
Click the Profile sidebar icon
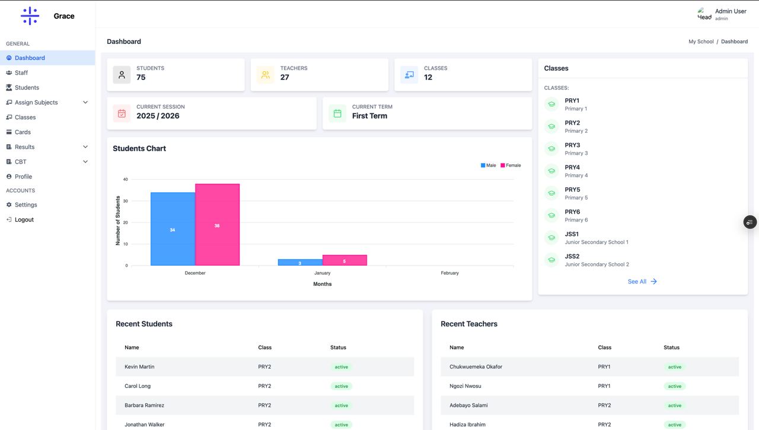[x=9, y=177]
